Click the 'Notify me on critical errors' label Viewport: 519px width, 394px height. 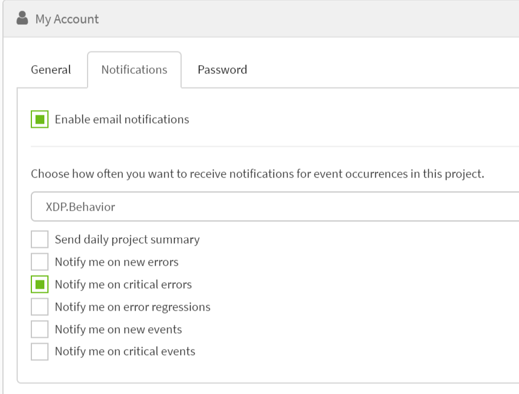[123, 285]
